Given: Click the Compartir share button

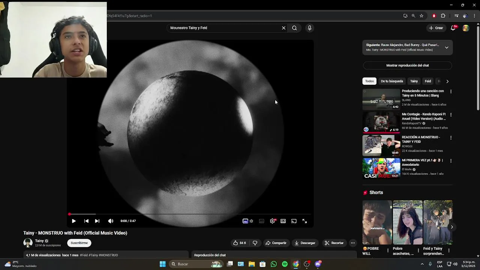Looking at the screenshot, I should (276, 243).
